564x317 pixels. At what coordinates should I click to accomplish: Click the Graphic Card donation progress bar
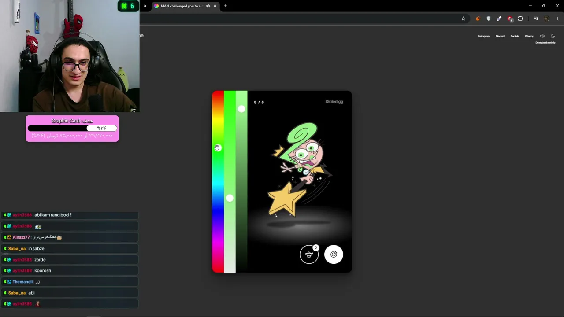tap(72, 128)
